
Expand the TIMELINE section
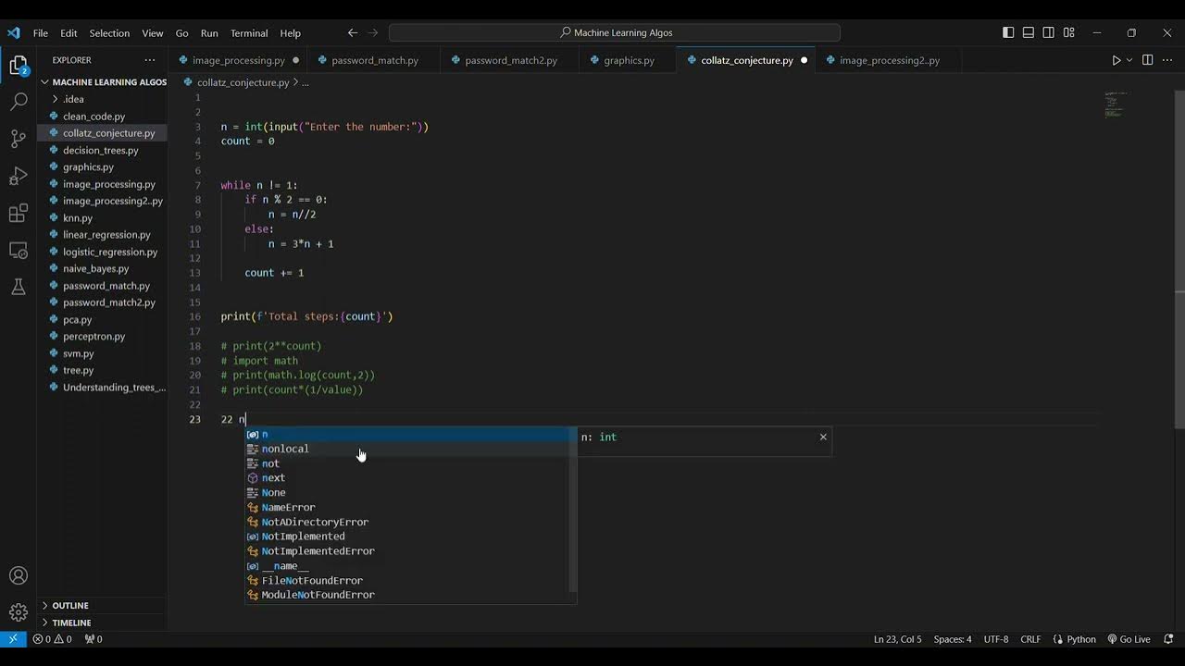click(x=102, y=623)
